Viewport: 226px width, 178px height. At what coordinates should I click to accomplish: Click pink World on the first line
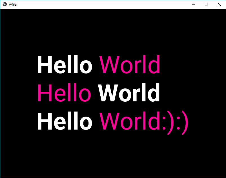coord(130,64)
